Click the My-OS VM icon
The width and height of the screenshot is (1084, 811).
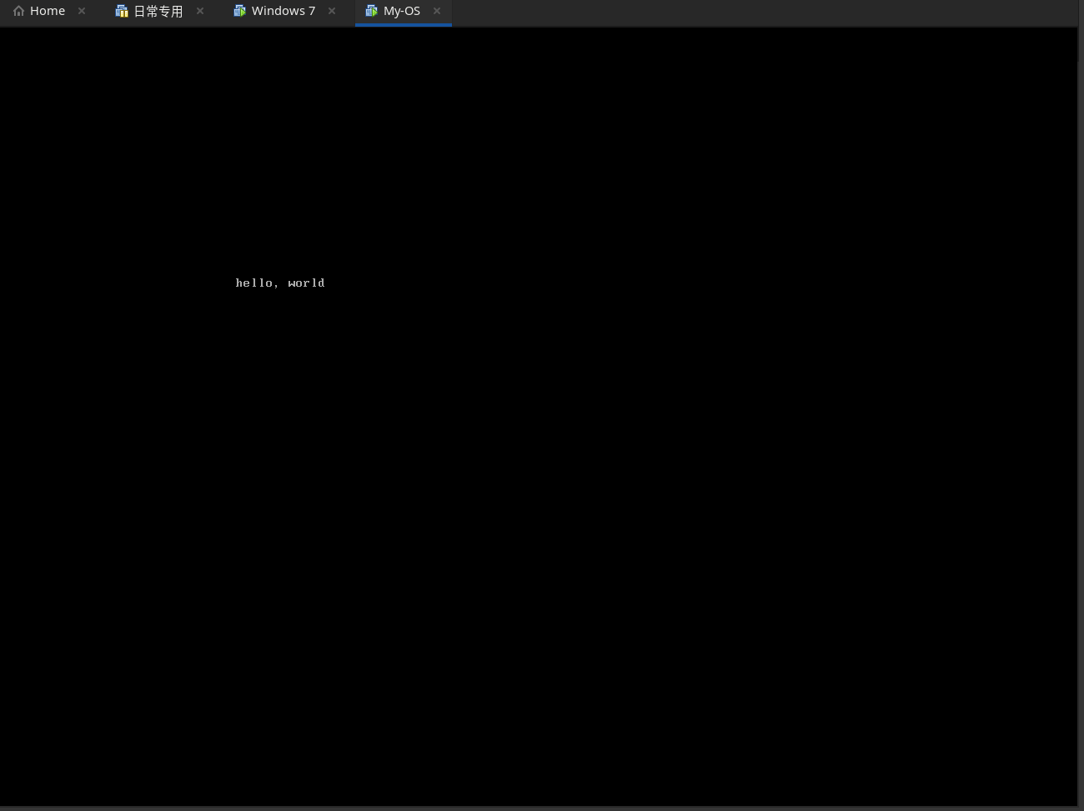click(372, 11)
